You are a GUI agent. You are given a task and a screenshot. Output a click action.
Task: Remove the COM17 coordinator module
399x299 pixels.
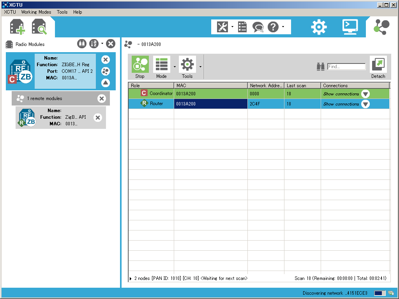106,60
